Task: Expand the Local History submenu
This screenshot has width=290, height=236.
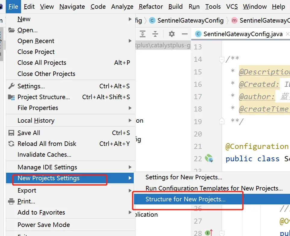Action: pos(130,121)
